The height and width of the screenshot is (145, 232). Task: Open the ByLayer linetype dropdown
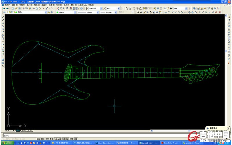click(98, 12)
